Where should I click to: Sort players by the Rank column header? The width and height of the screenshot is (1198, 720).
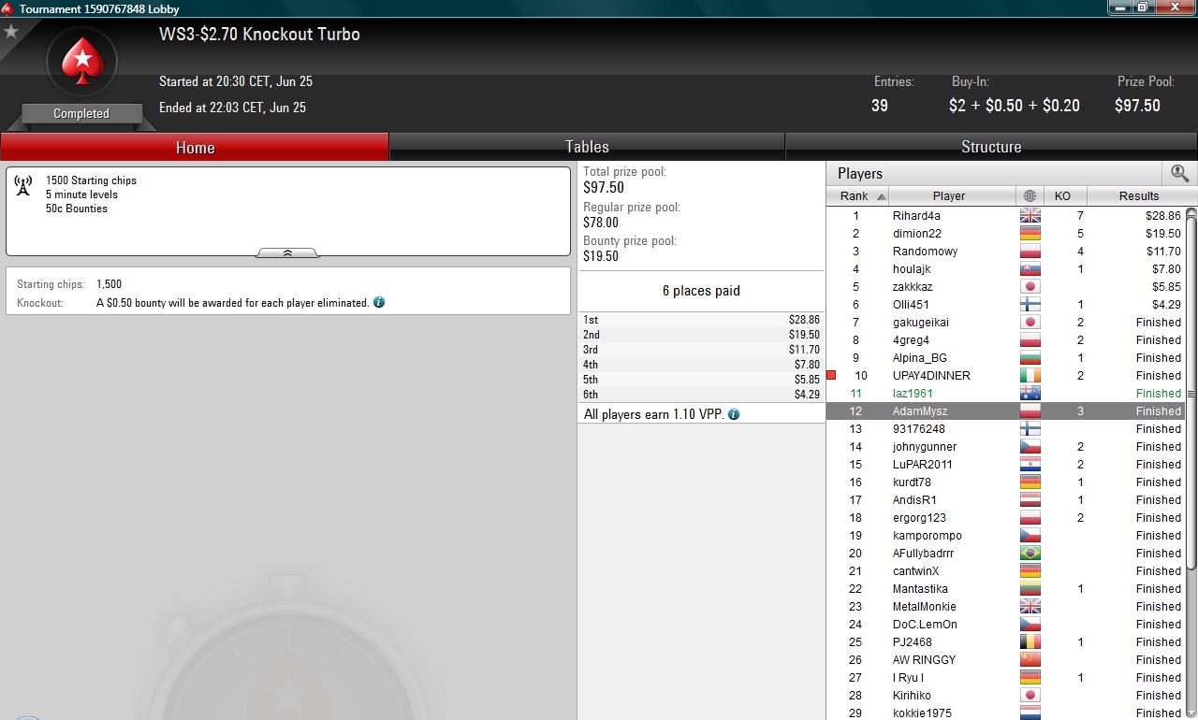(x=857, y=196)
